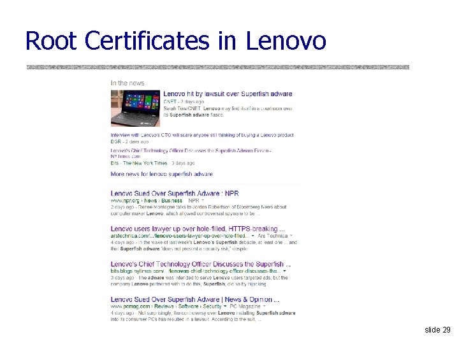Expand dropdown arrow after bits.blogs.nytimes.com URL
The width and height of the screenshot is (459, 344).
pos(284,271)
